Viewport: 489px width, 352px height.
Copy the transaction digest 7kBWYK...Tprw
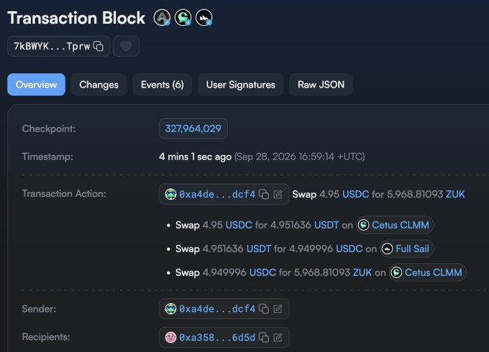tap(99, 46)
